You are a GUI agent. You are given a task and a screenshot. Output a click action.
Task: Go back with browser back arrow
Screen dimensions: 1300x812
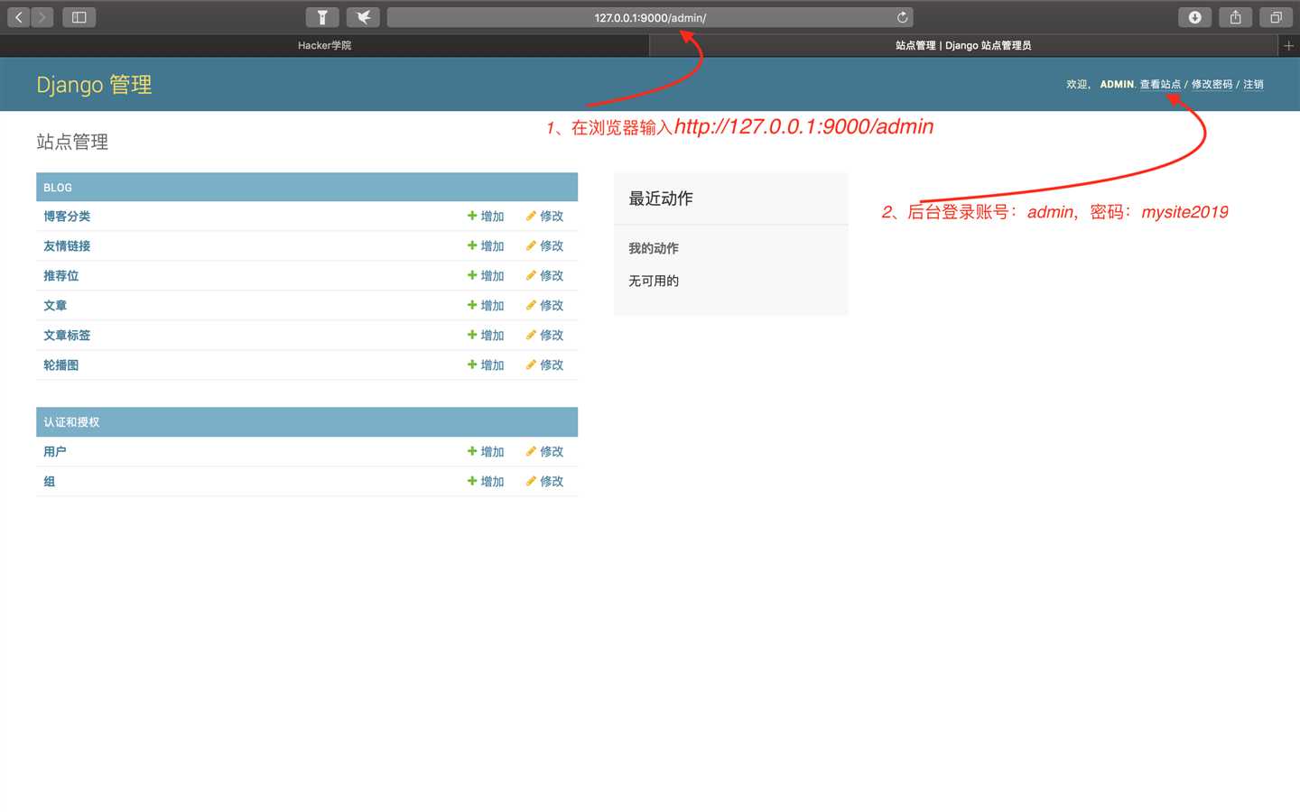pyautogui.click(x=19, y=17)
